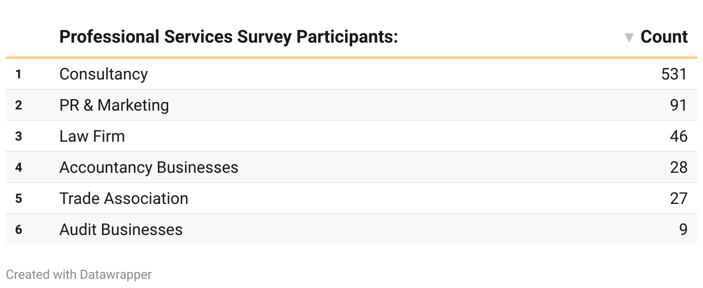Select the Consultancy row label
This screenshot has width=703, height=288.
[x=103, y=74]
